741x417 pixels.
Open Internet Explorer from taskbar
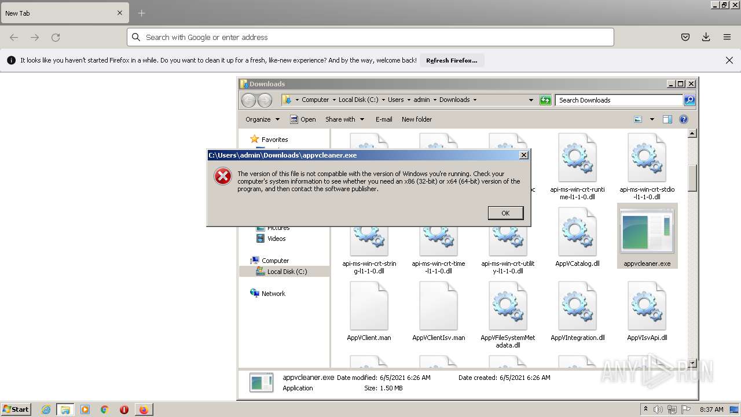click(x=46, y=409)
